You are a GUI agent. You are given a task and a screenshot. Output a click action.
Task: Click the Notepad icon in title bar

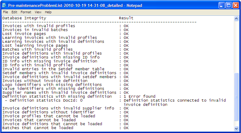pyautogui.click(x=5, y=5)
